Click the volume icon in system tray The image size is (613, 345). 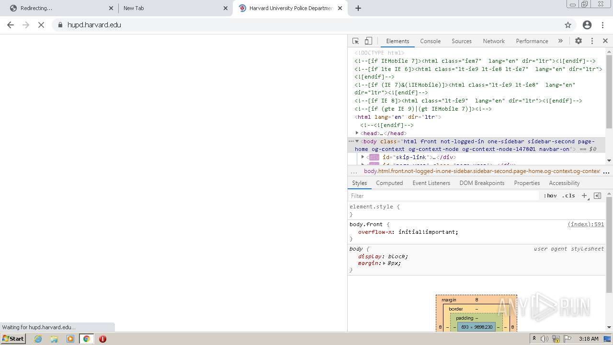click(x=545, y=339)
